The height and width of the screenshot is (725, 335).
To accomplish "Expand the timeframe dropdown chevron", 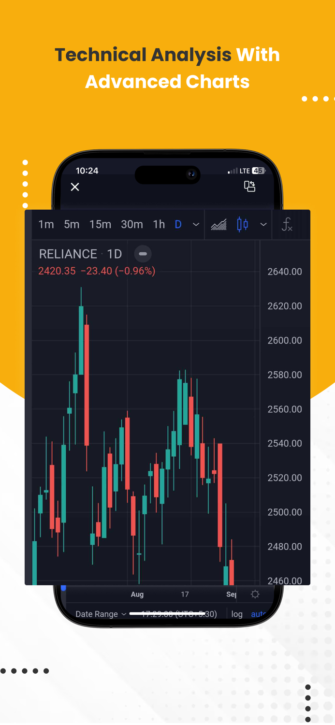I will [x=196, y=224].
